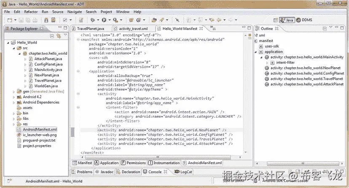Expand the intent-filter node in Outline

(x=267, y=63)
